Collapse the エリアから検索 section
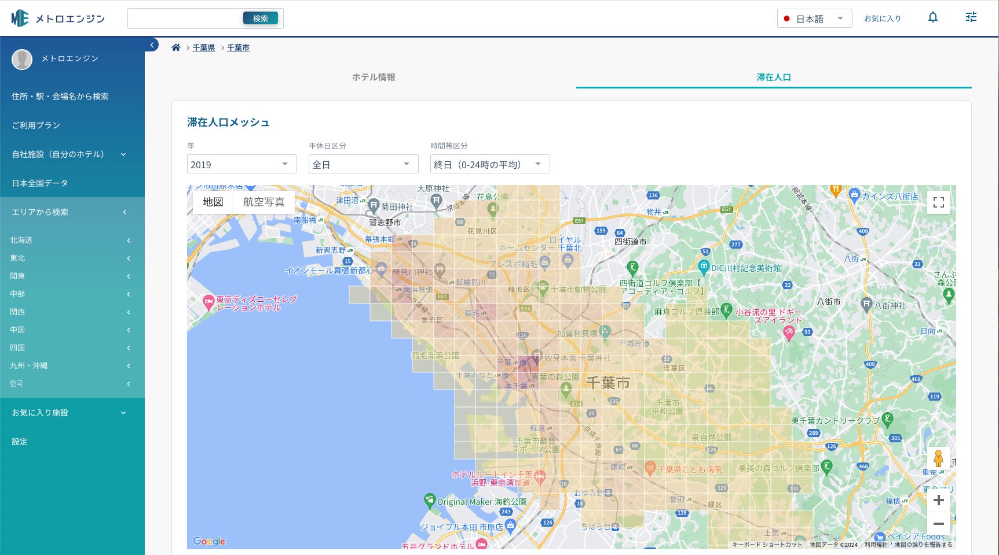This screenshot has height=555, width=999. coord(72,212)
